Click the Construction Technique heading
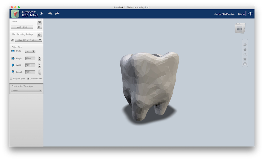 (x=22, y=86)
